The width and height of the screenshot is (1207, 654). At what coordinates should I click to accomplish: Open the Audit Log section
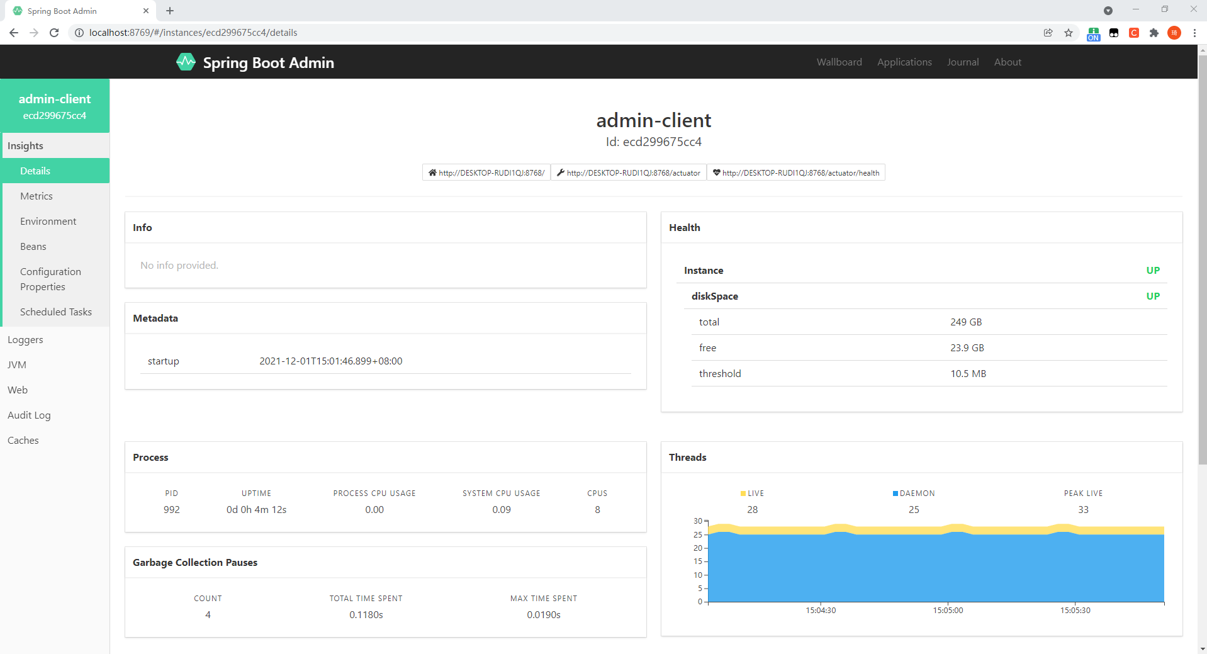(55, 415)
